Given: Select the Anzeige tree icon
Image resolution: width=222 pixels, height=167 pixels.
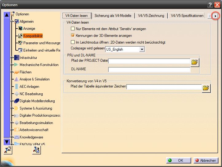Looking at the screenshot, I should pyautogui.click(x=21, y=29).
